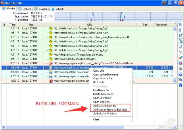Viewport: 184px width, 130px height.
Task: Choose Copy cached file name
Action: pyautogui.click(x=106, y=74)
